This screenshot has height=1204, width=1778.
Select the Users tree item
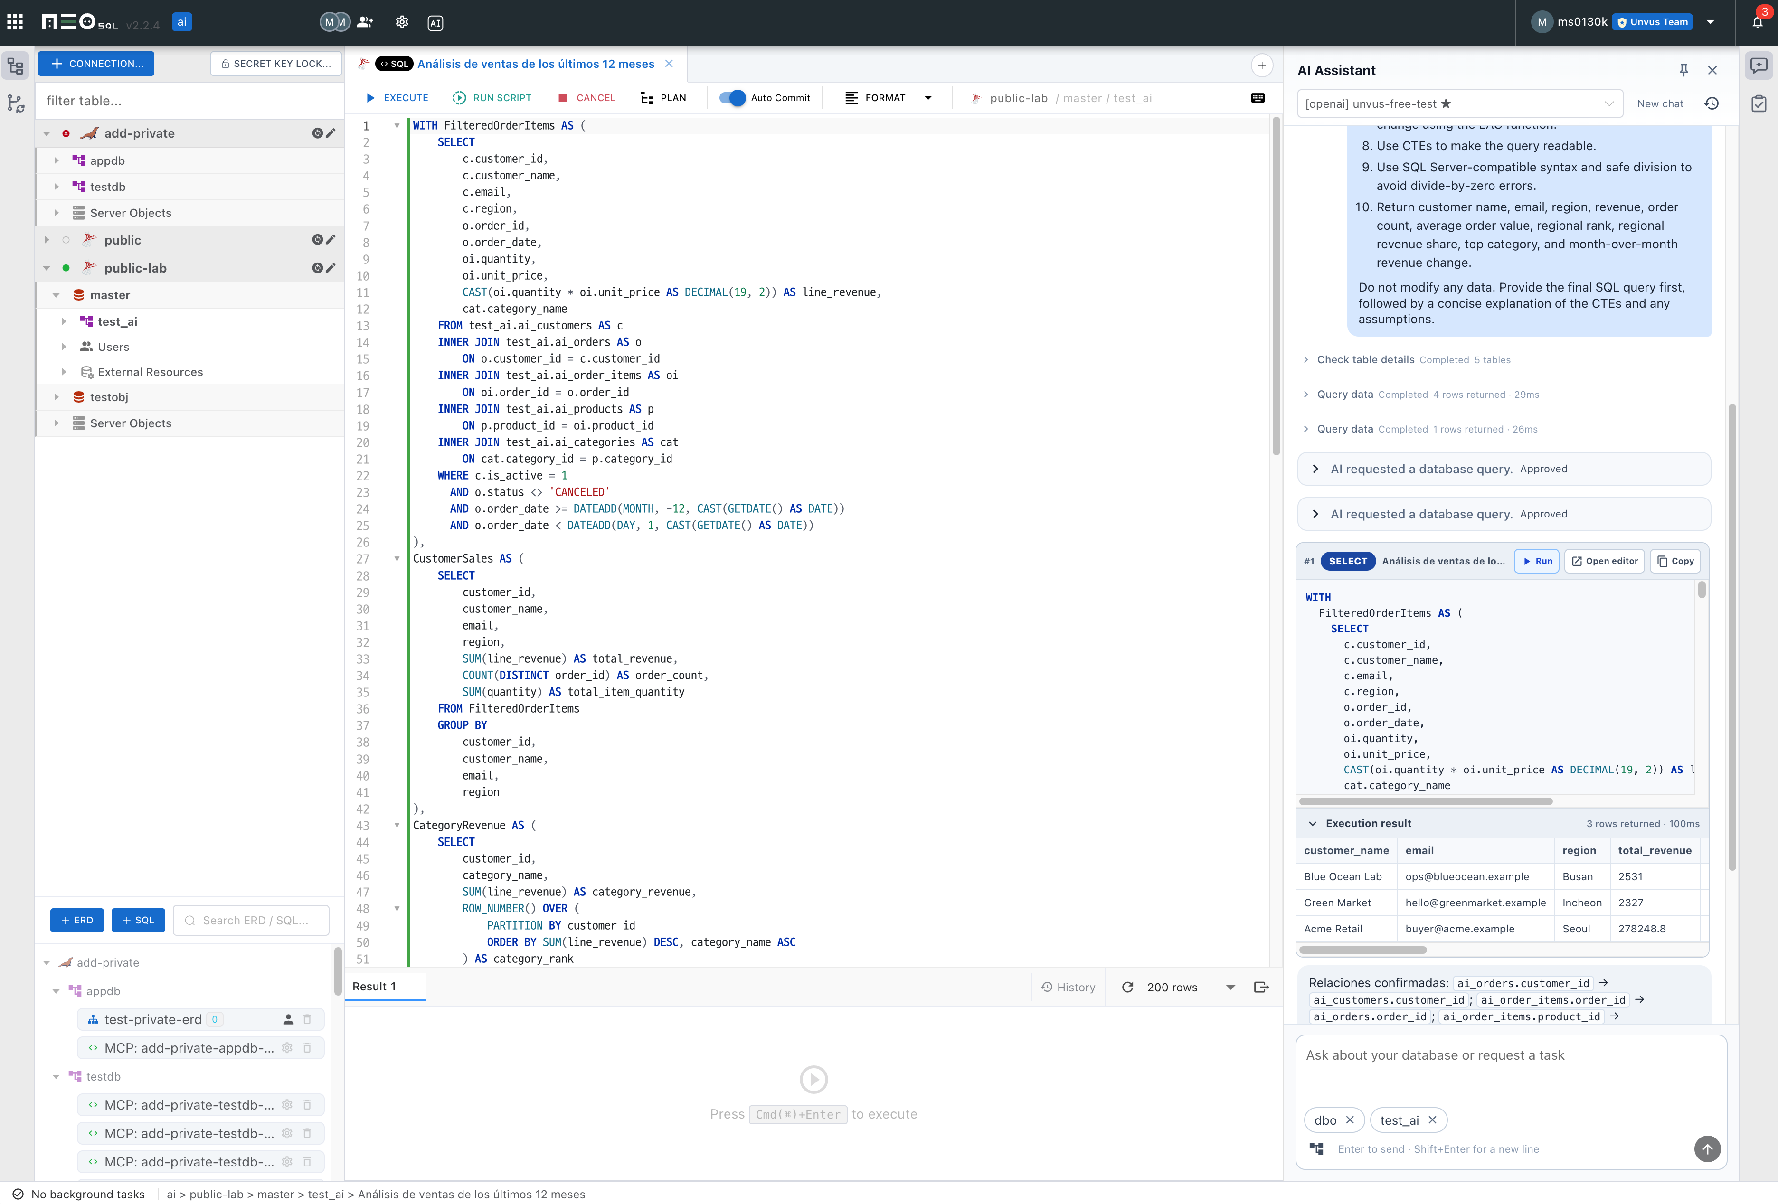[x=113, y=347]
